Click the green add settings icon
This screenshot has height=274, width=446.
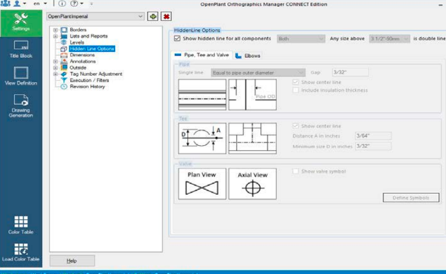point(153,17)
